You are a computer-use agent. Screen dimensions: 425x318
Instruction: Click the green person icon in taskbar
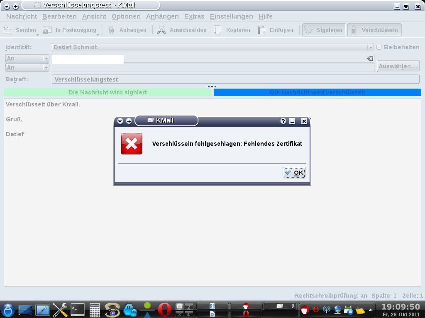click(x=147, y=310)
